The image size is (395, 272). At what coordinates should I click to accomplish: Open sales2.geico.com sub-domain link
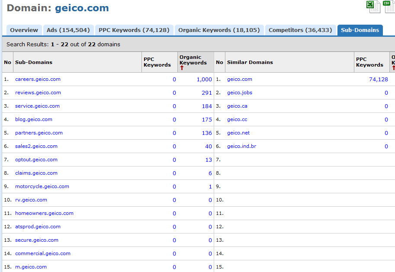pos(36,146)
